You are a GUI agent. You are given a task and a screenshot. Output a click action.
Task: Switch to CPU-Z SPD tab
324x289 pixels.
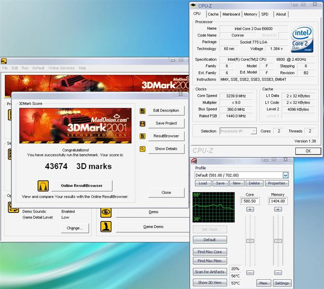tap(265, 14)
